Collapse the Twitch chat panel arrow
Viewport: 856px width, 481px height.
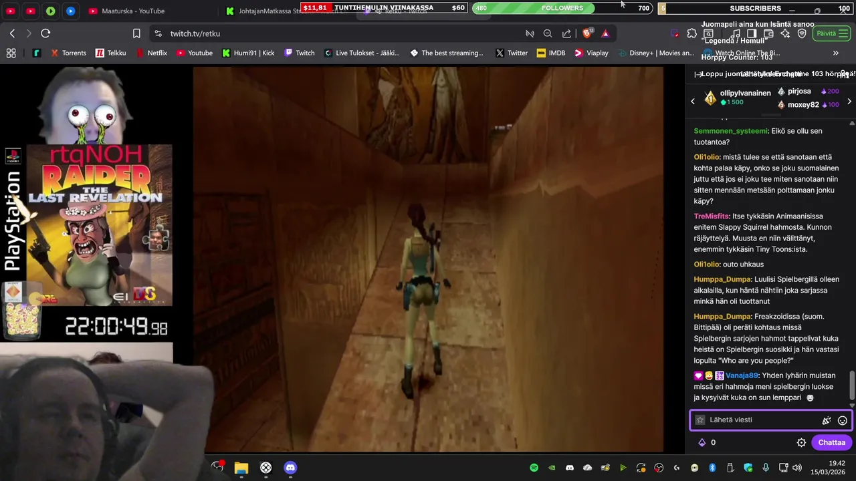(x=699, y=74)
